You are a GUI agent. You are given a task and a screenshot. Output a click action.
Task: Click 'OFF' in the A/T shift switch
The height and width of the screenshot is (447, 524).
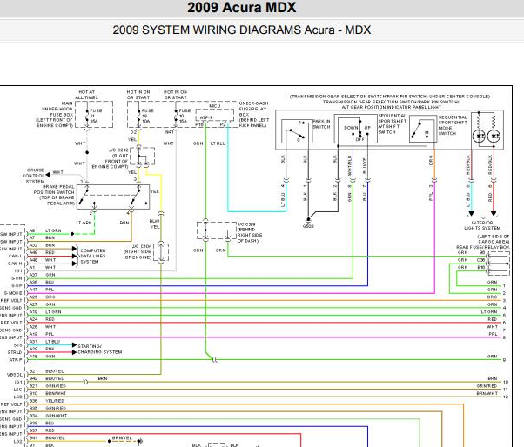click(359, 139)
